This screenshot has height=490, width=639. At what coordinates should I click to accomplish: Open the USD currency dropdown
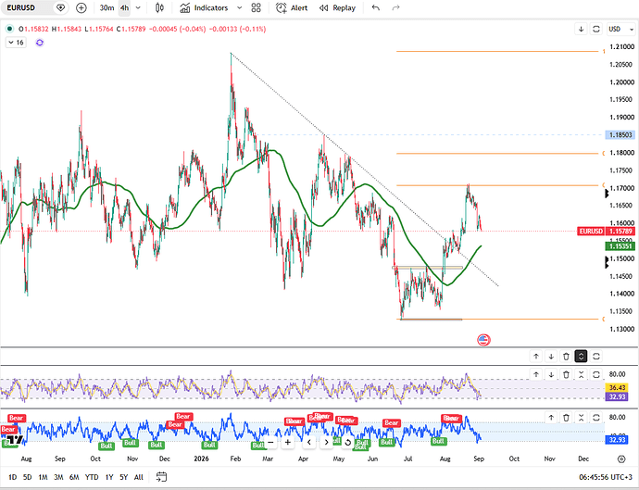point(620,29)
